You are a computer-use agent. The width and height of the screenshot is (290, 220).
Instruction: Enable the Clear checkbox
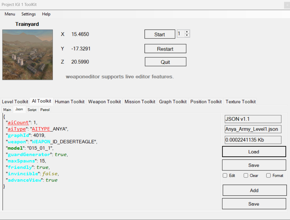(246, 176)
